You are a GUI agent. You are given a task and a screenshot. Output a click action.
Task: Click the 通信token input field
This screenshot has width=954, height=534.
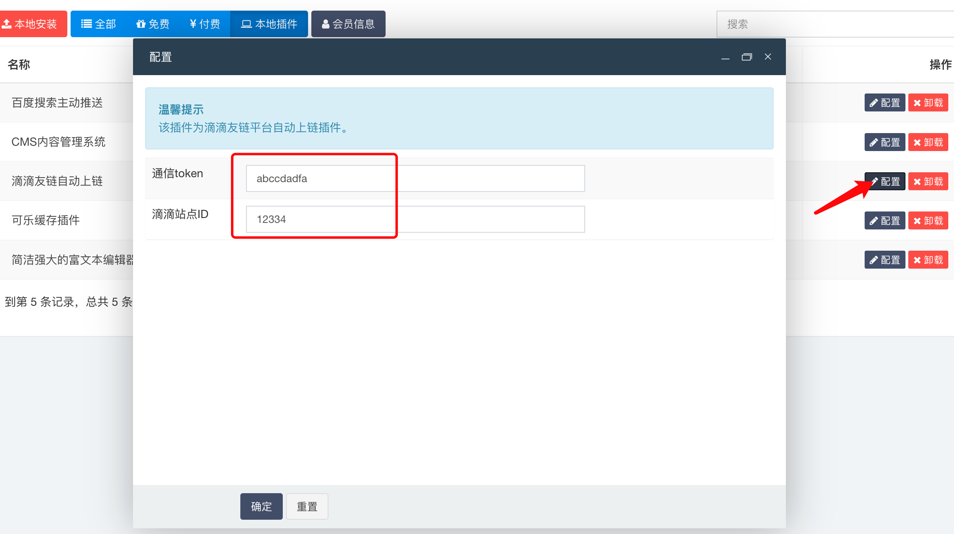[x=415, y=178]
